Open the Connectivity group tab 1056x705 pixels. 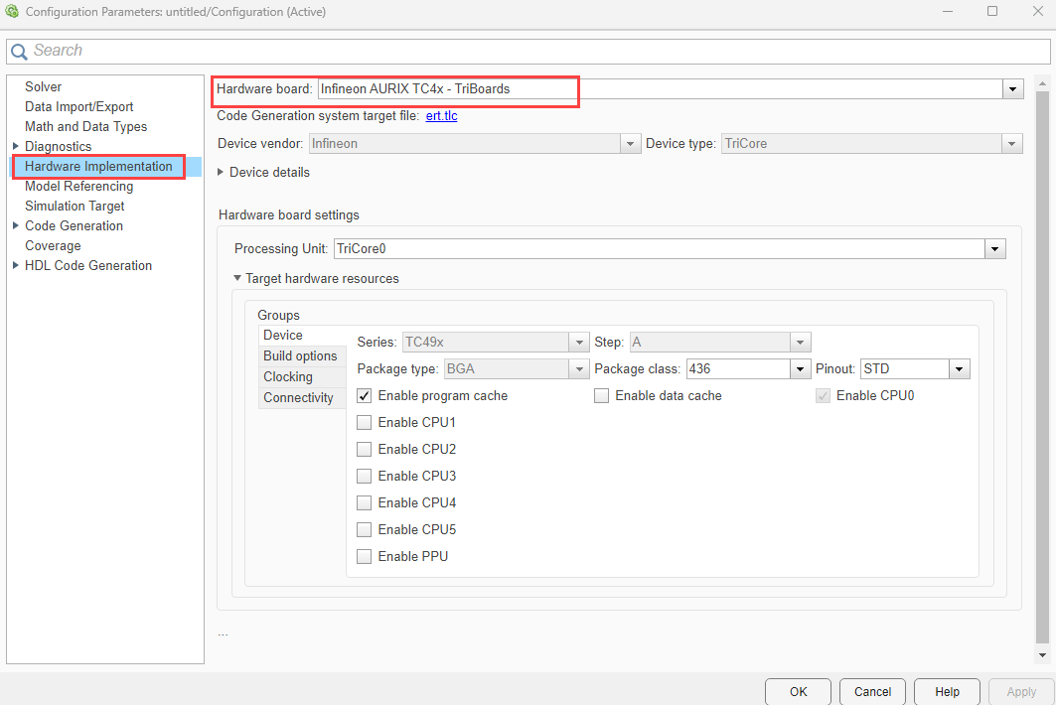click(x=298, y=398)
